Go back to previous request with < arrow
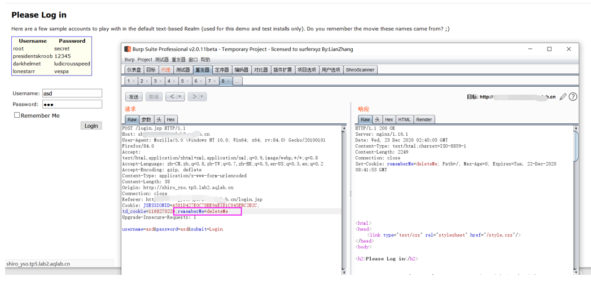This screenshot has height=285, width=591. (x=172, y=97)
